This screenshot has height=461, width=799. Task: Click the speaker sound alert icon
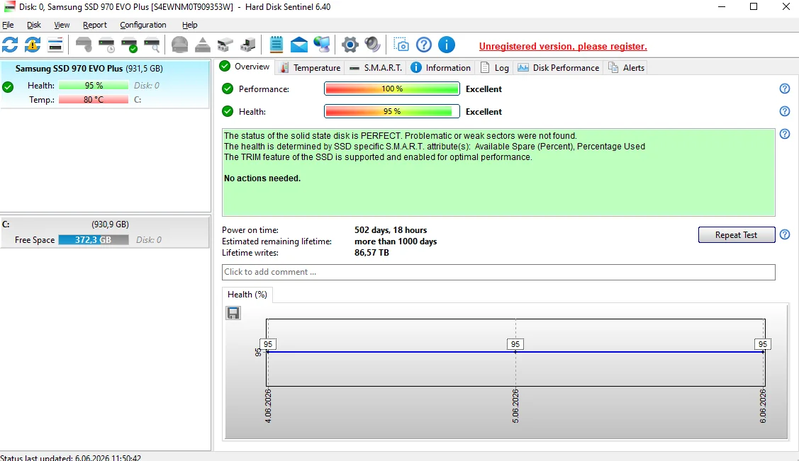point(372,45)
